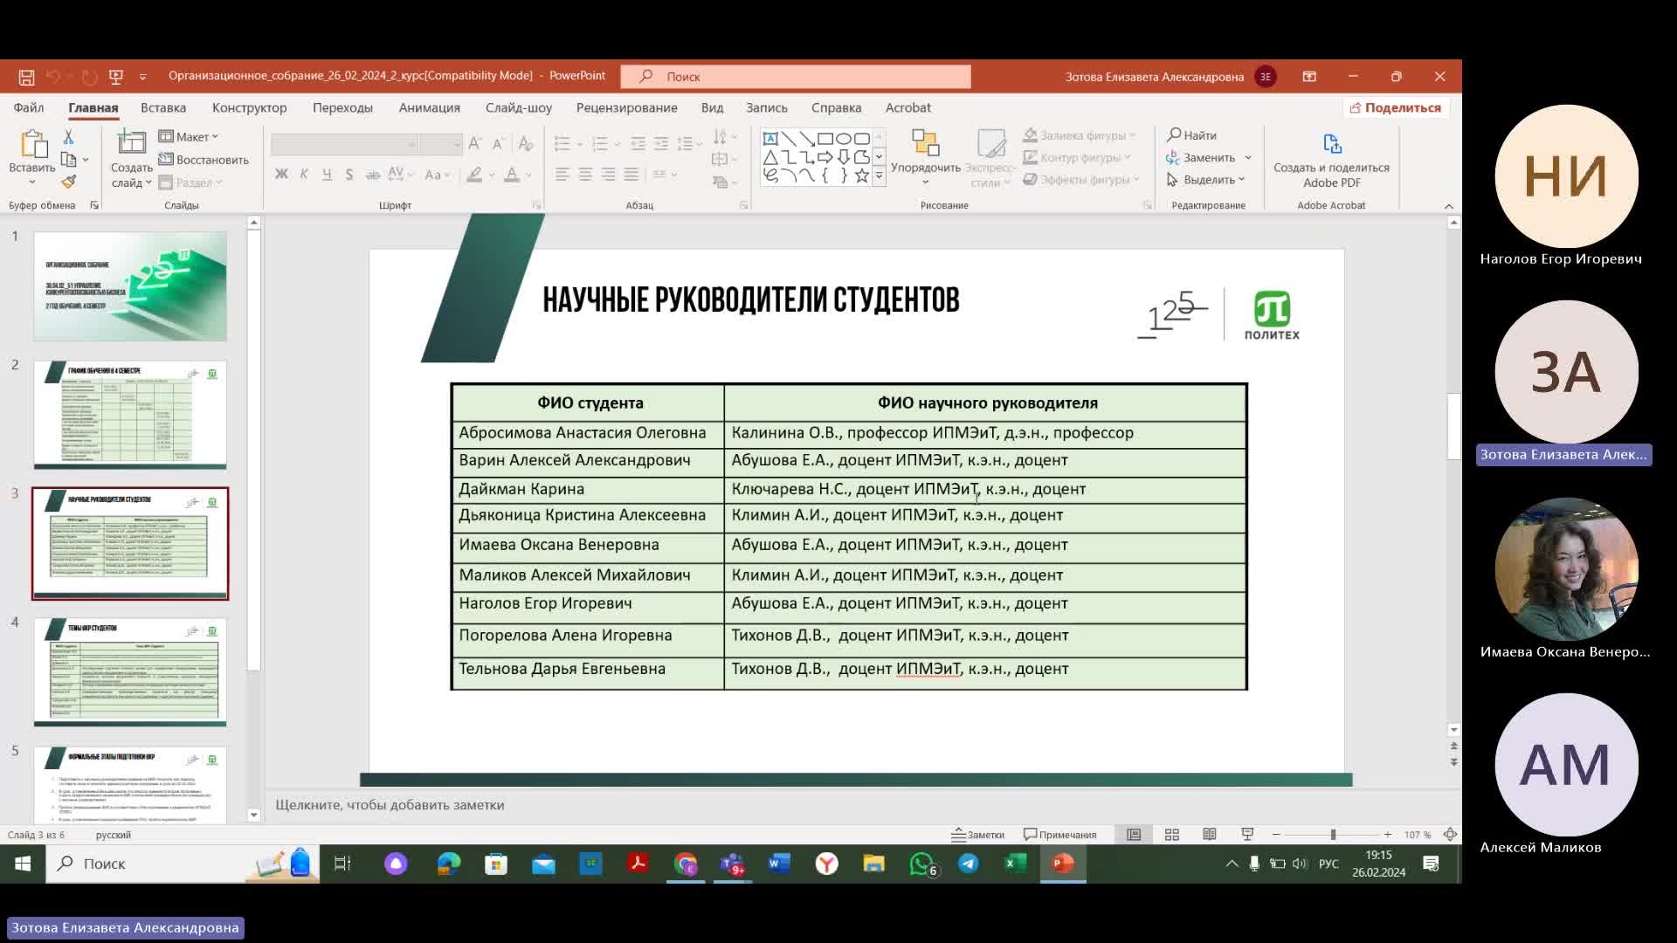Select the star shape in gallery
The image size is (1677, 943).
click(862, 176)
